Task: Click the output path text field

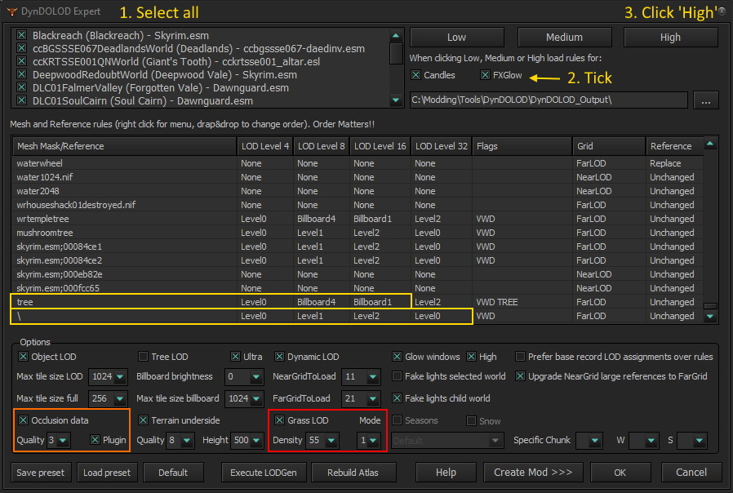Action: 548,100
